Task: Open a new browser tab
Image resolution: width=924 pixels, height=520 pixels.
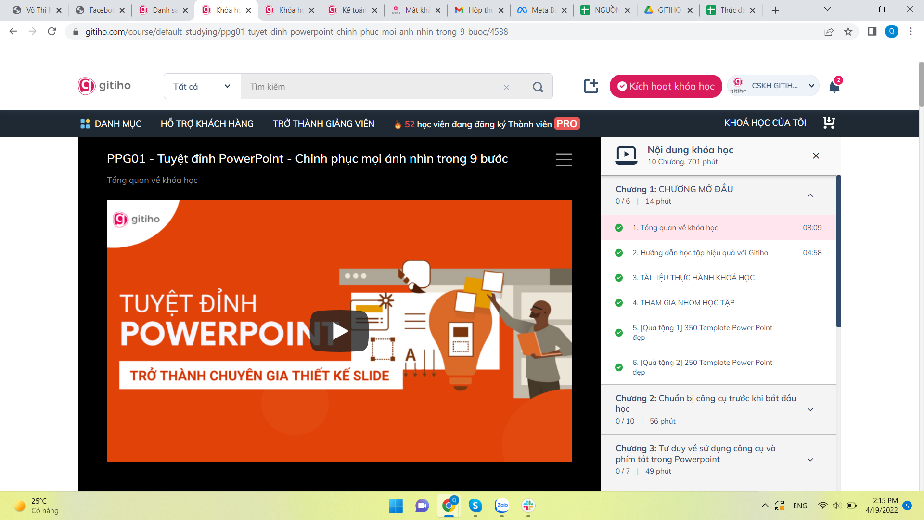Action: click(x=775, y=10)
